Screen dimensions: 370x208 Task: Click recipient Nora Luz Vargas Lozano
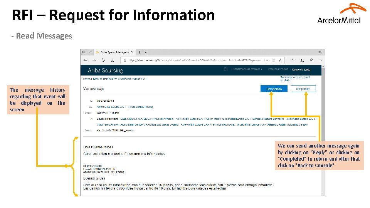(x=150, y=124)
